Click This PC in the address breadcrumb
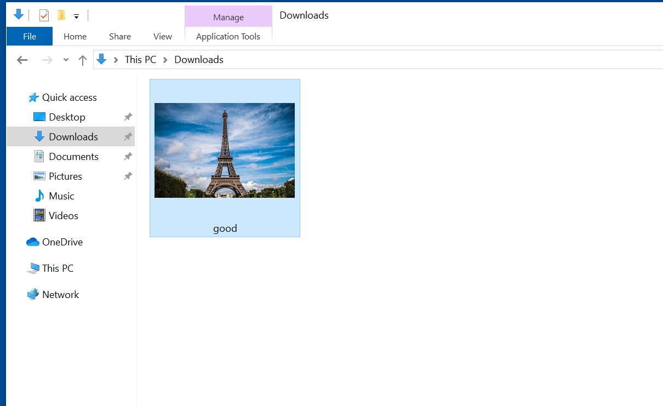 tap(140, 60)
